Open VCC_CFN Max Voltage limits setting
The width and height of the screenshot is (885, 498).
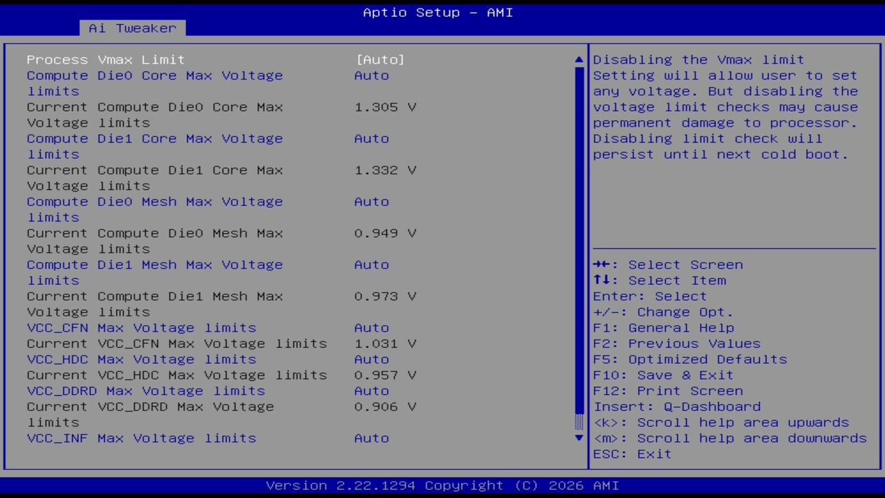[x=141, y=328]
